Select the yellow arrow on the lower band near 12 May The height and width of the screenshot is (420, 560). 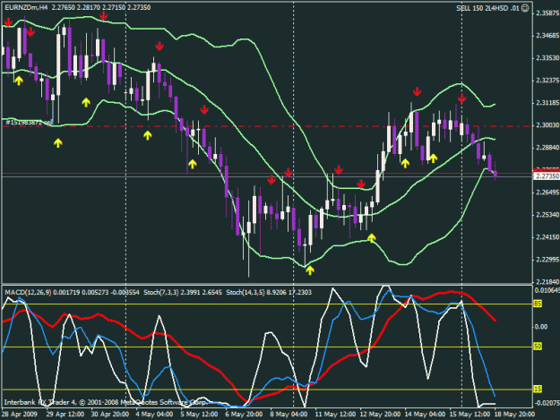(x=372, y=238)
